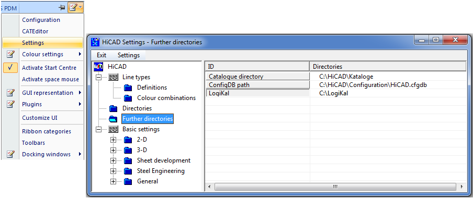Select the Customize UI entry

click(x=40, y=118)
